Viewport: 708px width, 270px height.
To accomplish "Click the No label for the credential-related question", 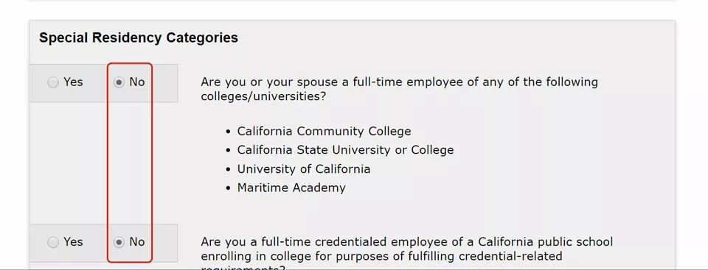I will 137,242.
